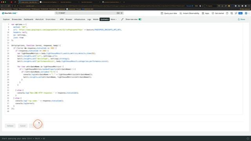Click the search field containing 3136407

[x=89, y=13]
